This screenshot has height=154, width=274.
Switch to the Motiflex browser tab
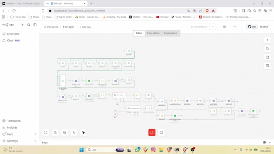(22, 4)
